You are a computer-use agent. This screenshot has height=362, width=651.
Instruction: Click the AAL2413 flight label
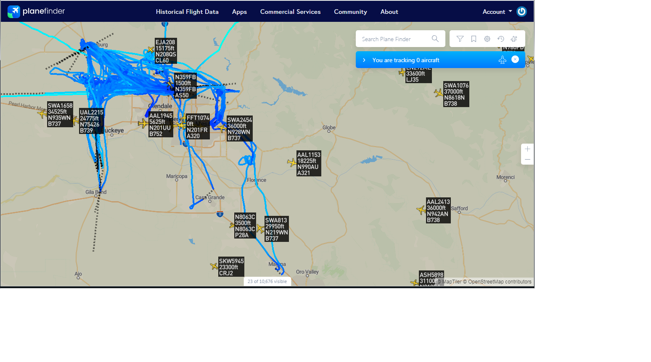click(x=438, y=211)
